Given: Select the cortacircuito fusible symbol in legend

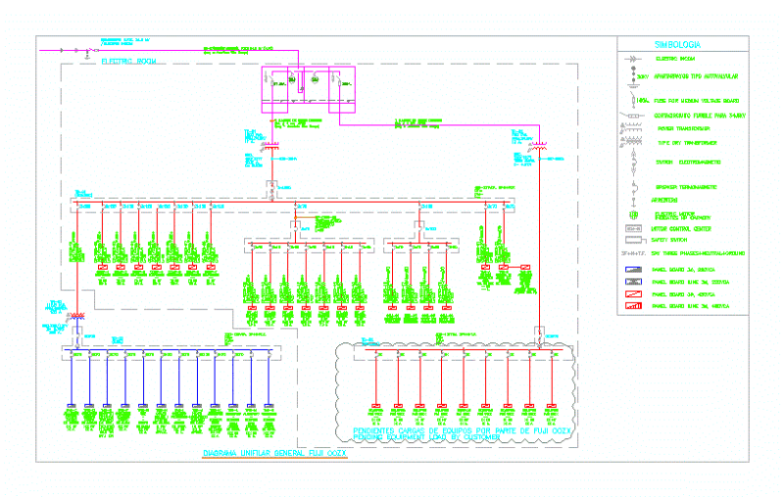Looking at the screenshot, I should [x=632, y=115].
